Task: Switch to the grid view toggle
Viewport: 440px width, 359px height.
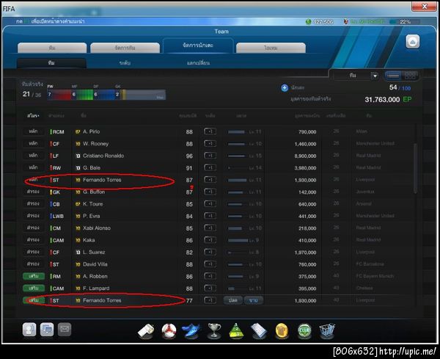Action: (410, 76)
